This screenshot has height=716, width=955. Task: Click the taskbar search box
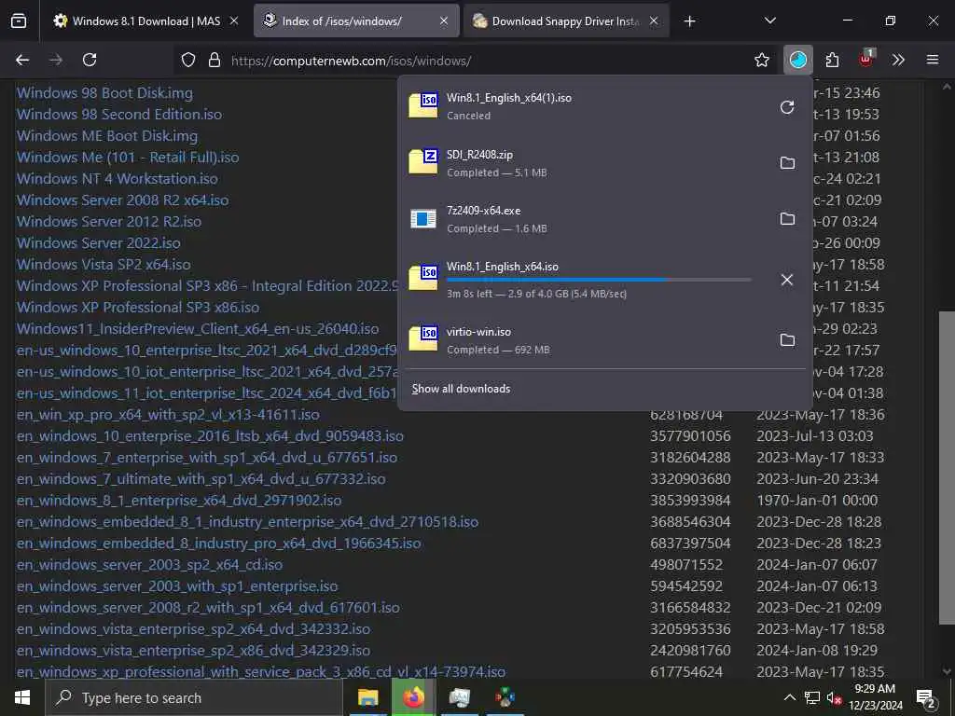point(195,697)
